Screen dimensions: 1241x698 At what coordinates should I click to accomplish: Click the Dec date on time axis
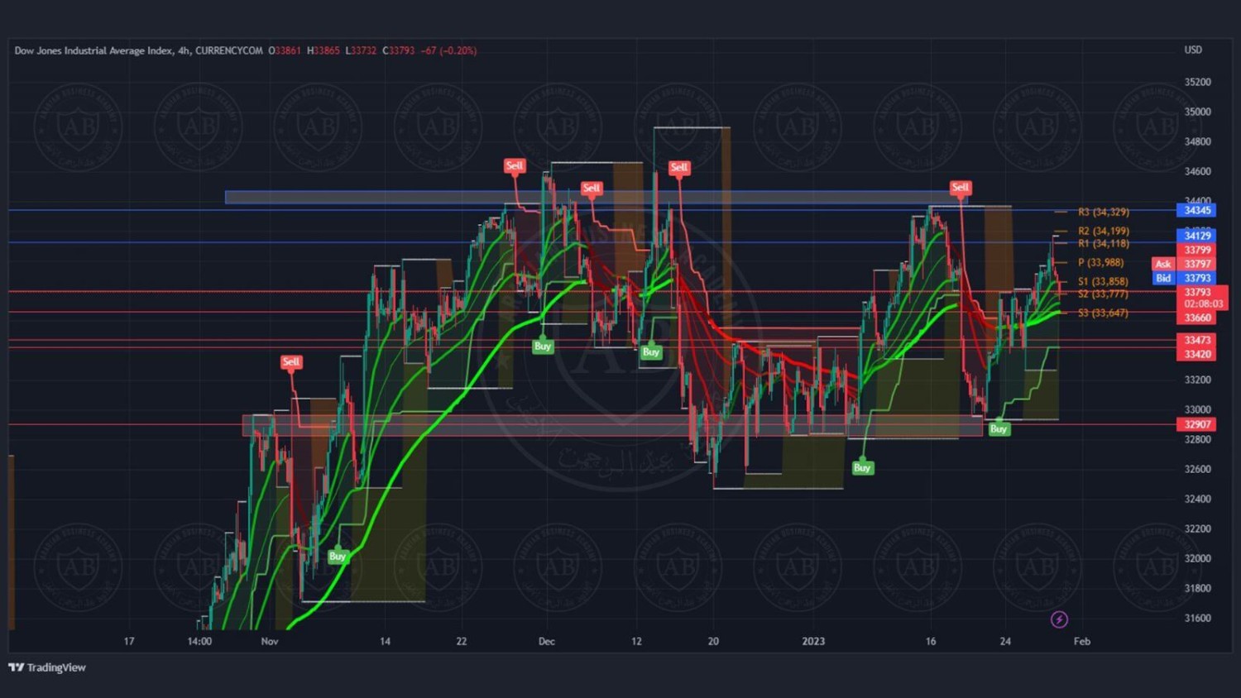[x=546, y=641]
